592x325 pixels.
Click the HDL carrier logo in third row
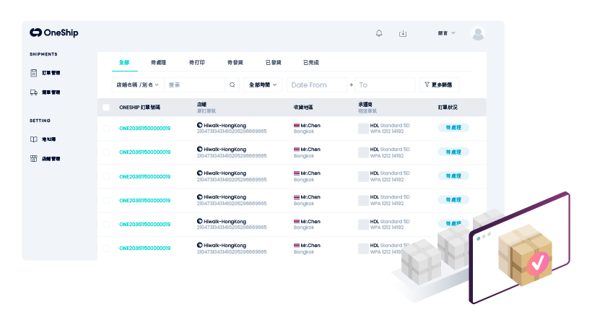(x=363, y=176)
